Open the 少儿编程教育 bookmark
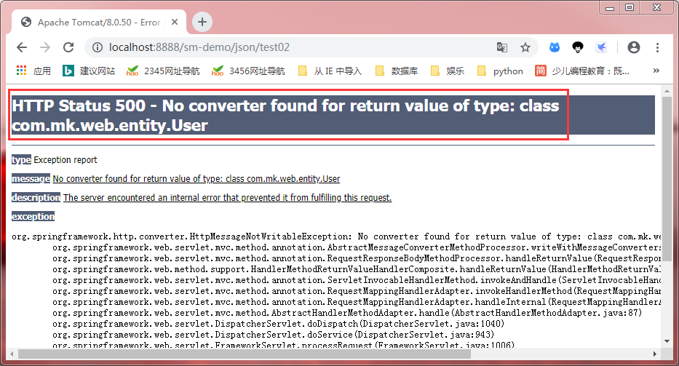Screen dimensions: 679x366 (x=582, y=71)
